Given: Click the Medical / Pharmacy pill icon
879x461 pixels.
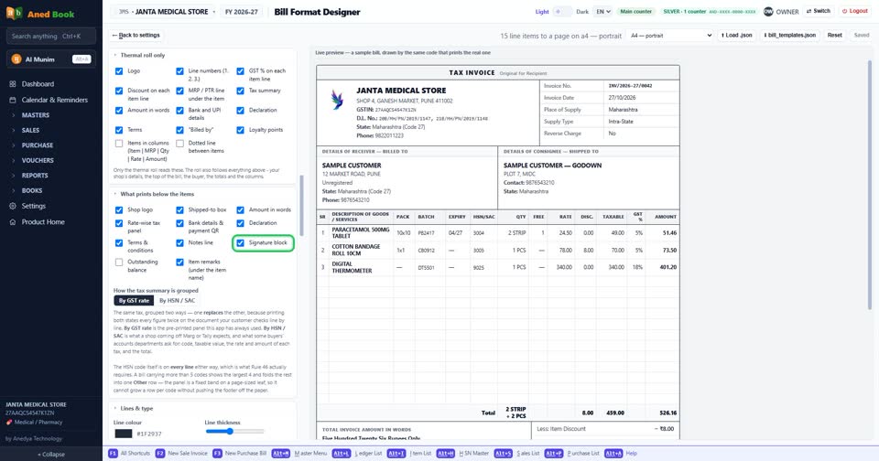Looking at the screenshot, I should pyautogui.click(x=9, y=423).
